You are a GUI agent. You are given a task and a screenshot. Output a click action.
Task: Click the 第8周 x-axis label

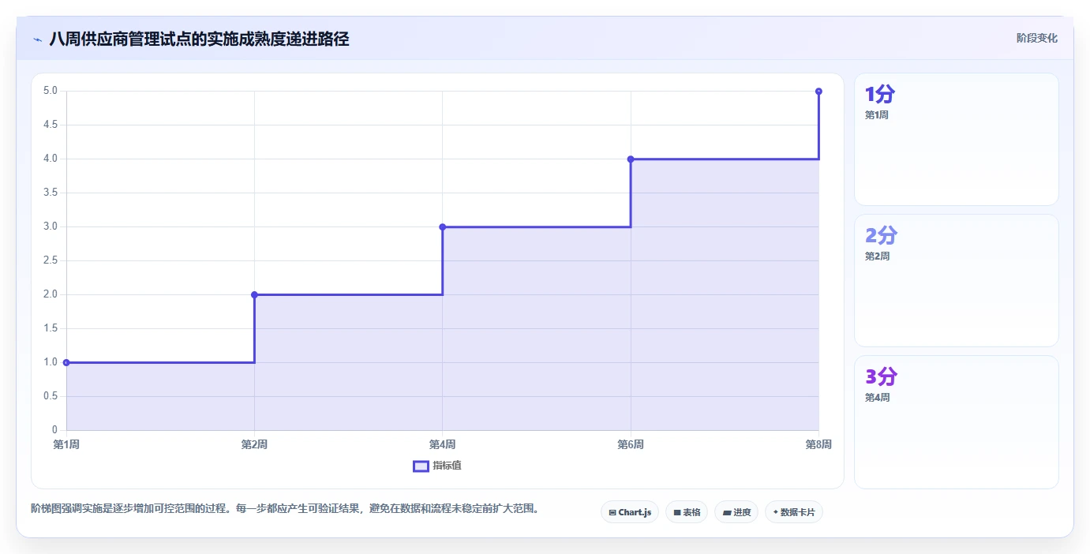pyautogui.click(x=818, y=445)
